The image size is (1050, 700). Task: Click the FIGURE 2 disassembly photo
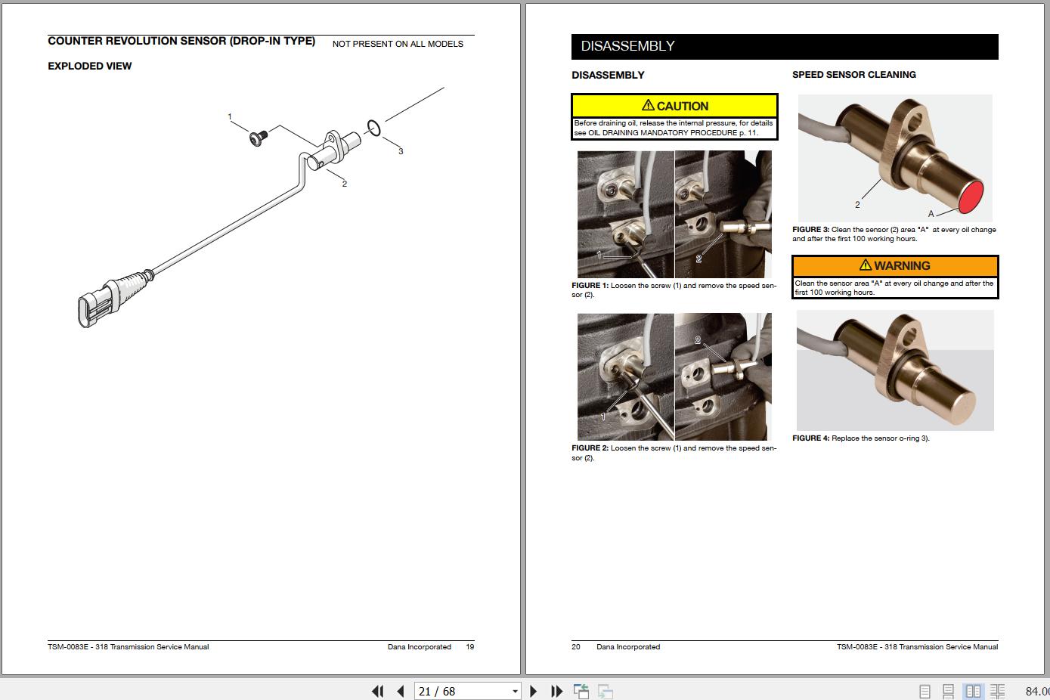point(674,376)
